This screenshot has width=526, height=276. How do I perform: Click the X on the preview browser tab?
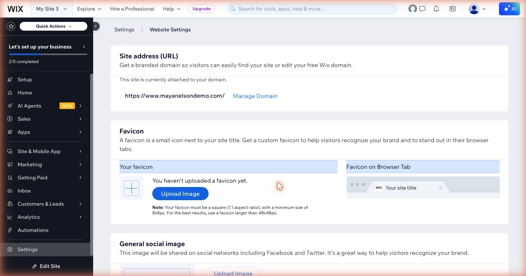point(441,188)
